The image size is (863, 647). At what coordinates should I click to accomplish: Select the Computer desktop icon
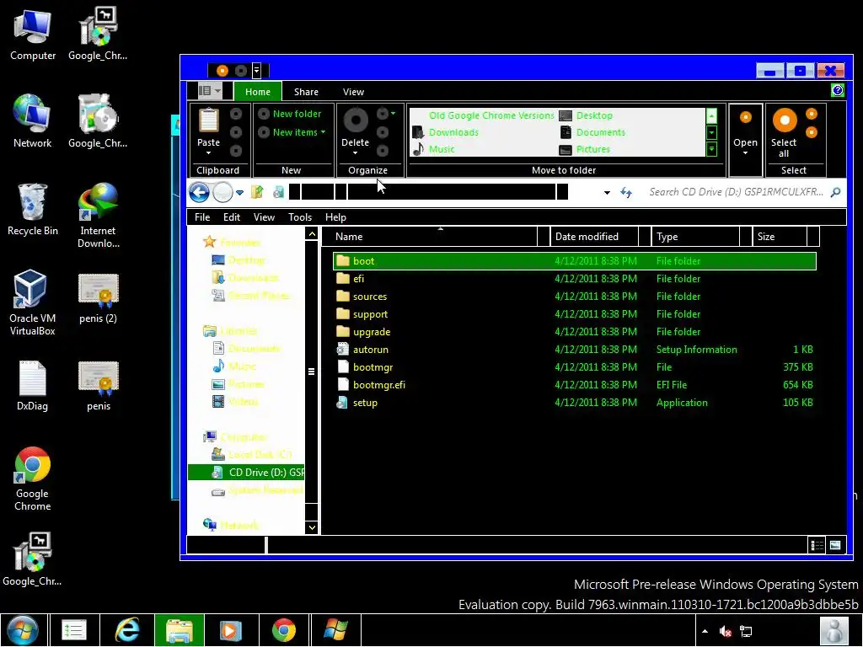[x=33, y=34]
